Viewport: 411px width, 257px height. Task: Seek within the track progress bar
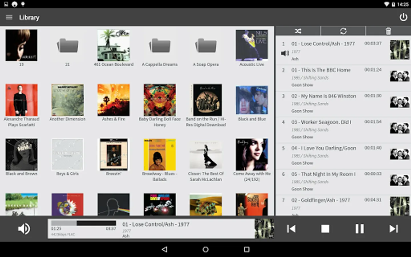click(83, 223)
